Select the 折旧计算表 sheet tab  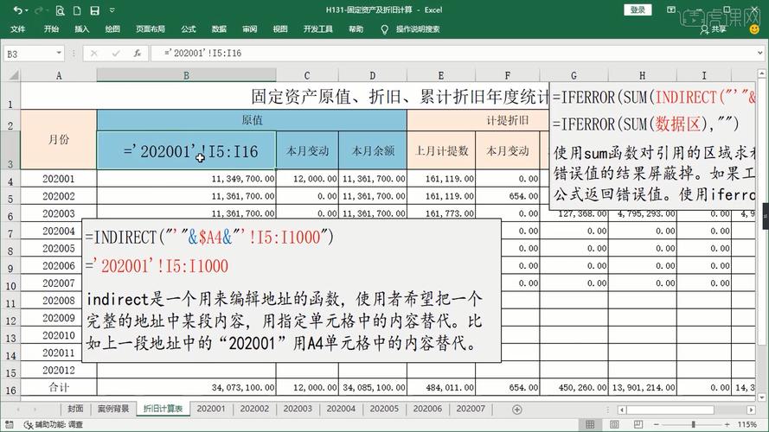163,409
